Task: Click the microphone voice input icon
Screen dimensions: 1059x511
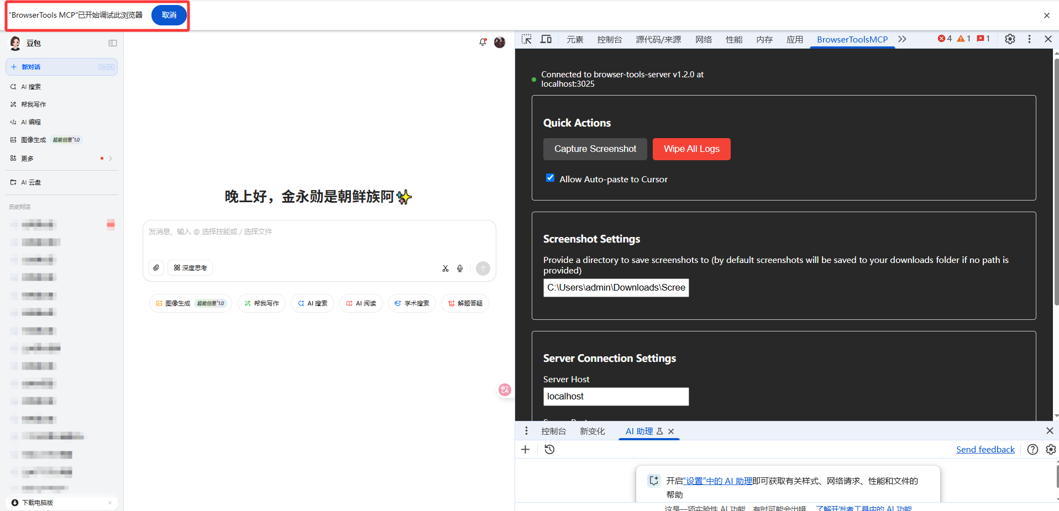Action: pos(460,268)
